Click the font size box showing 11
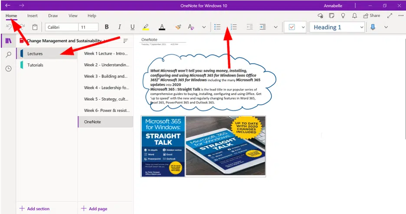The image size is (406, 214). coord(88,27)
